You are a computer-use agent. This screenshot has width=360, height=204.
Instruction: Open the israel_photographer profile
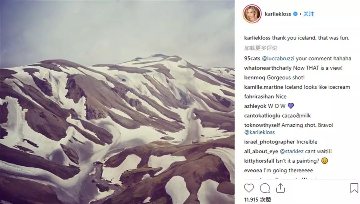[x=269, y=142]
